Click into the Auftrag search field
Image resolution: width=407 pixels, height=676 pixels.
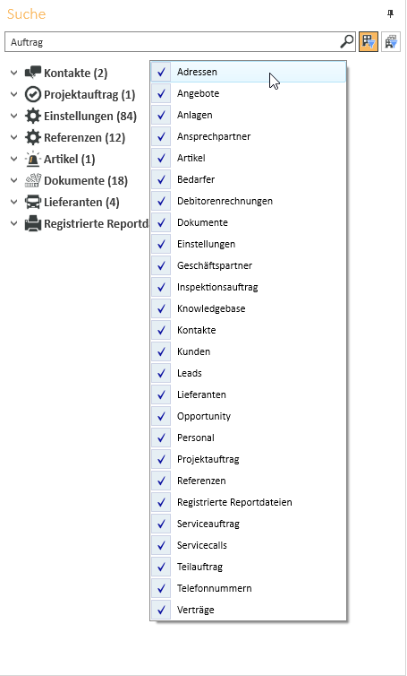click(172, 42)
